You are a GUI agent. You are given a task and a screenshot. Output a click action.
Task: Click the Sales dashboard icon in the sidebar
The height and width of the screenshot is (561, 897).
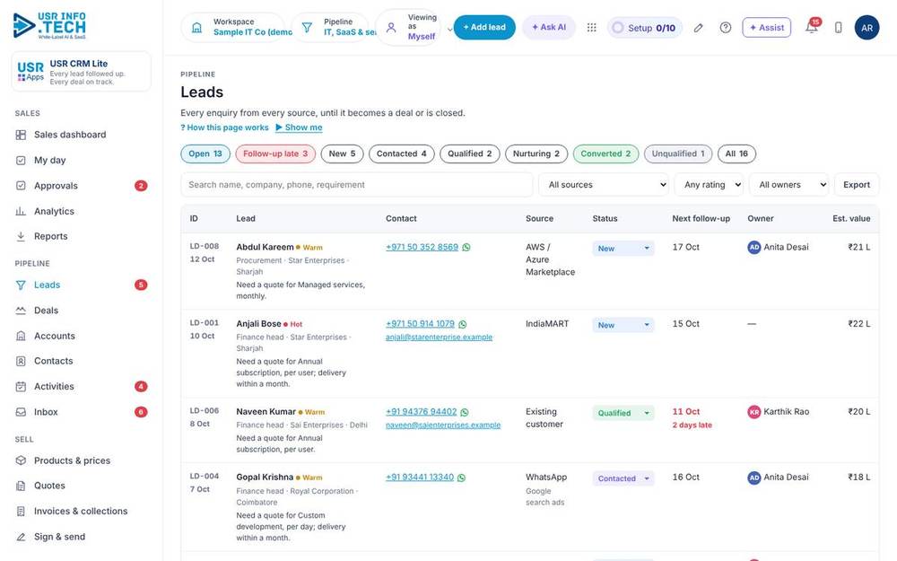click(21, 135)
